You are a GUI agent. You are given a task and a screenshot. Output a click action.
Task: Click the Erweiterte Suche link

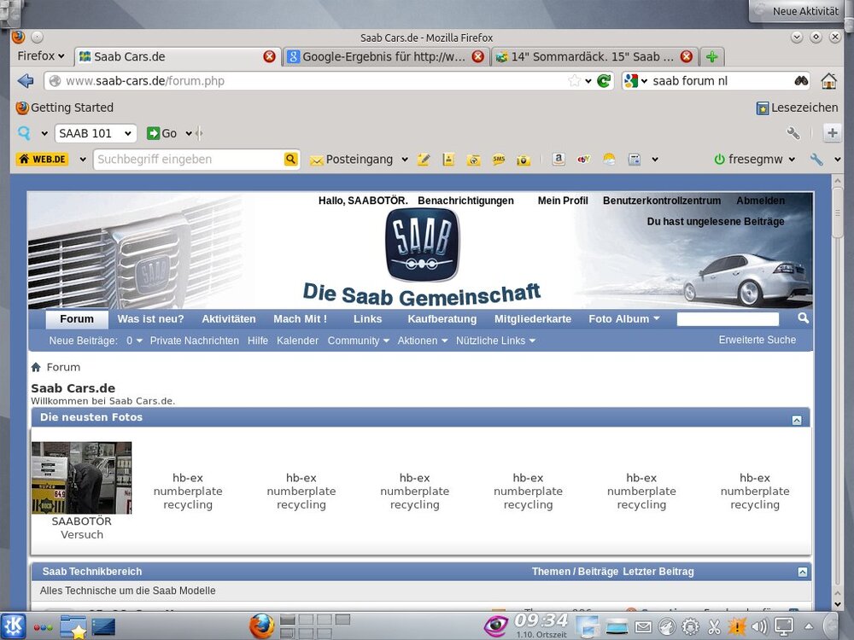(757, 340)
